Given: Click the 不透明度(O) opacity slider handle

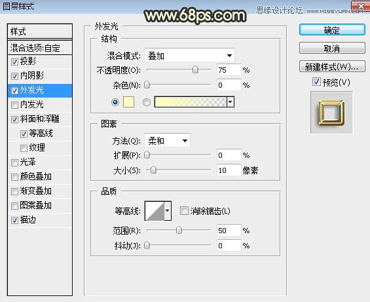Looking at the screenshot, I should tap(195, 70).
